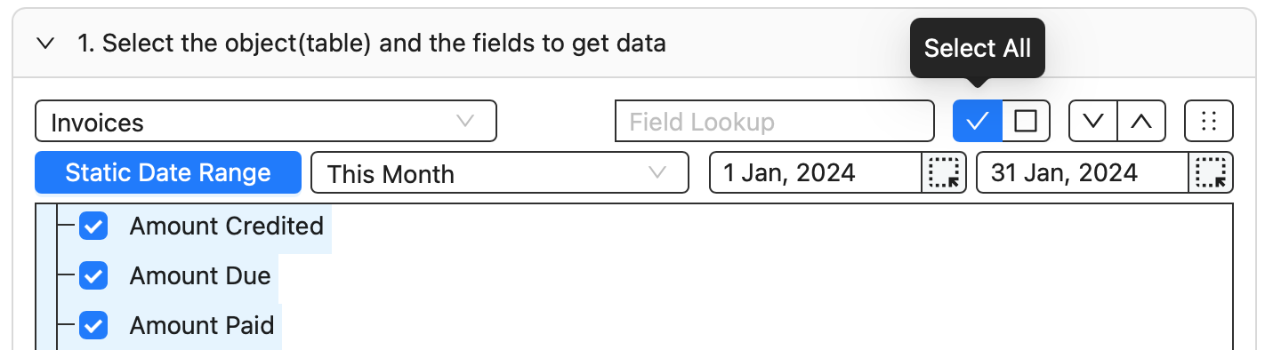1265x350 pixels.
Task: Open the This Month date range dropdown
Action: pyautogui.click(x=500, y=172)
